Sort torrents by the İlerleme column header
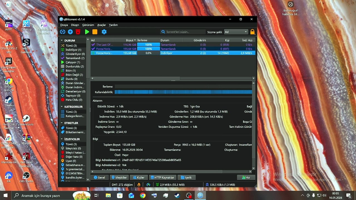356x200 pixels. click(148, 40)
